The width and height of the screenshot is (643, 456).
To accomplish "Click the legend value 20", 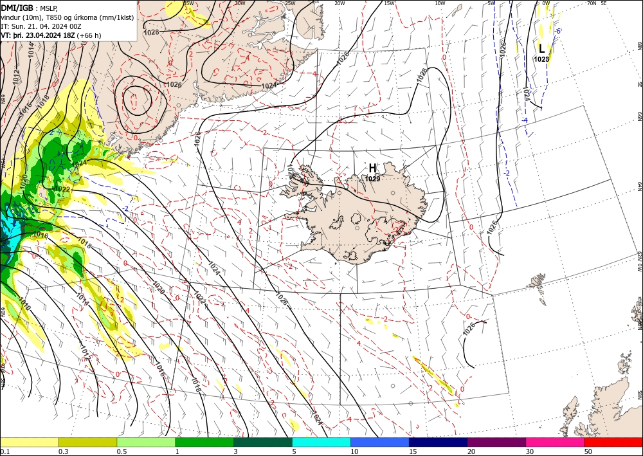I will click(471, 451).
